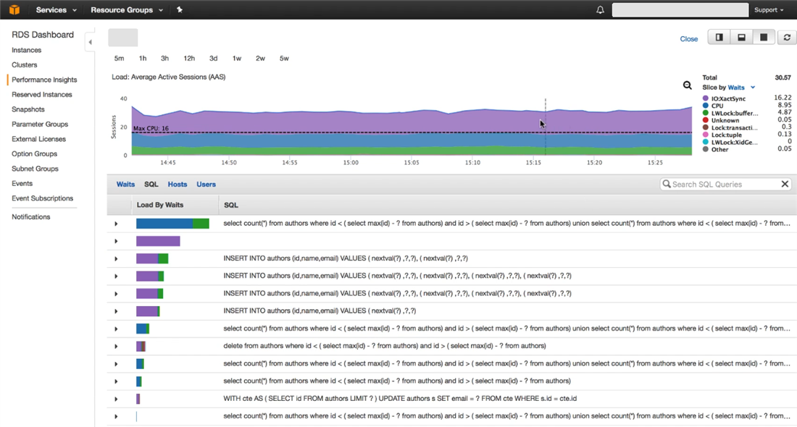Click the Load By Waits column header

(x=160, y=205)
